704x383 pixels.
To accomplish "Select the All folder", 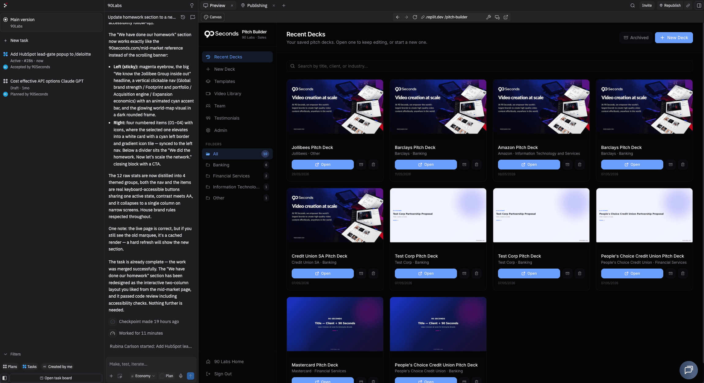I will (237, 154).
